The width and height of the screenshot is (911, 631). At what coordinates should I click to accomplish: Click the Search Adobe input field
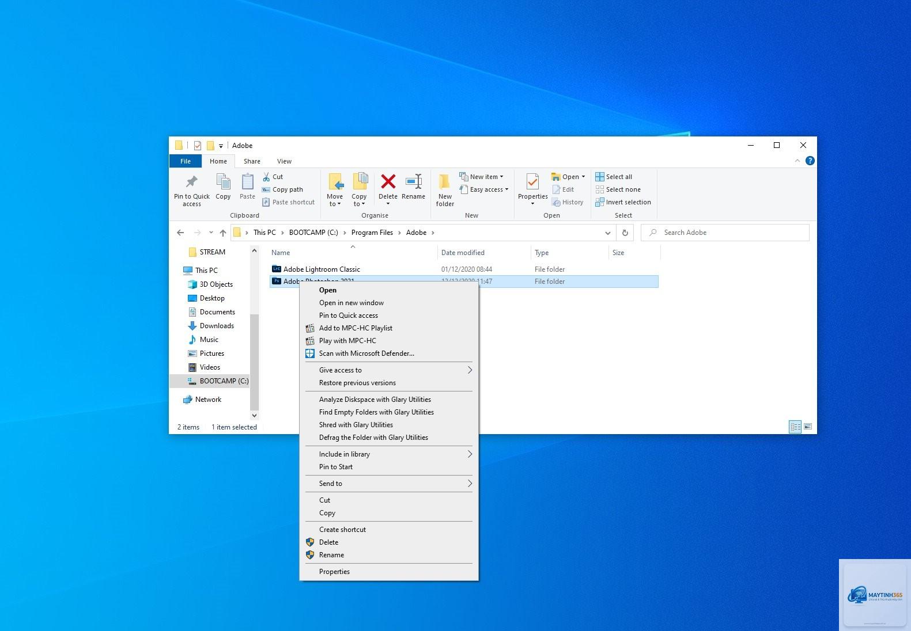pos(725,233)
